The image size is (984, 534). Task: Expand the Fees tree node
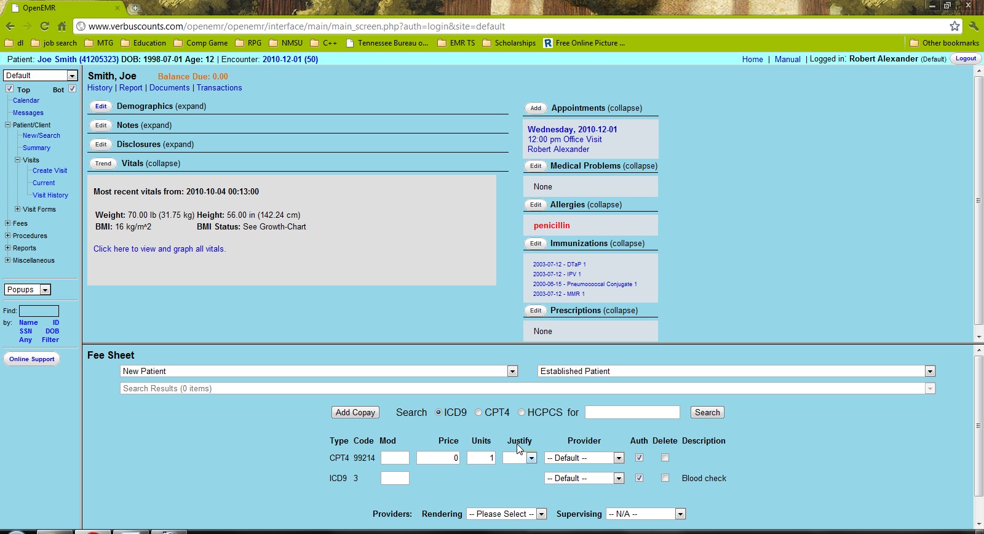pyautogui.click(x=7, y=223)
